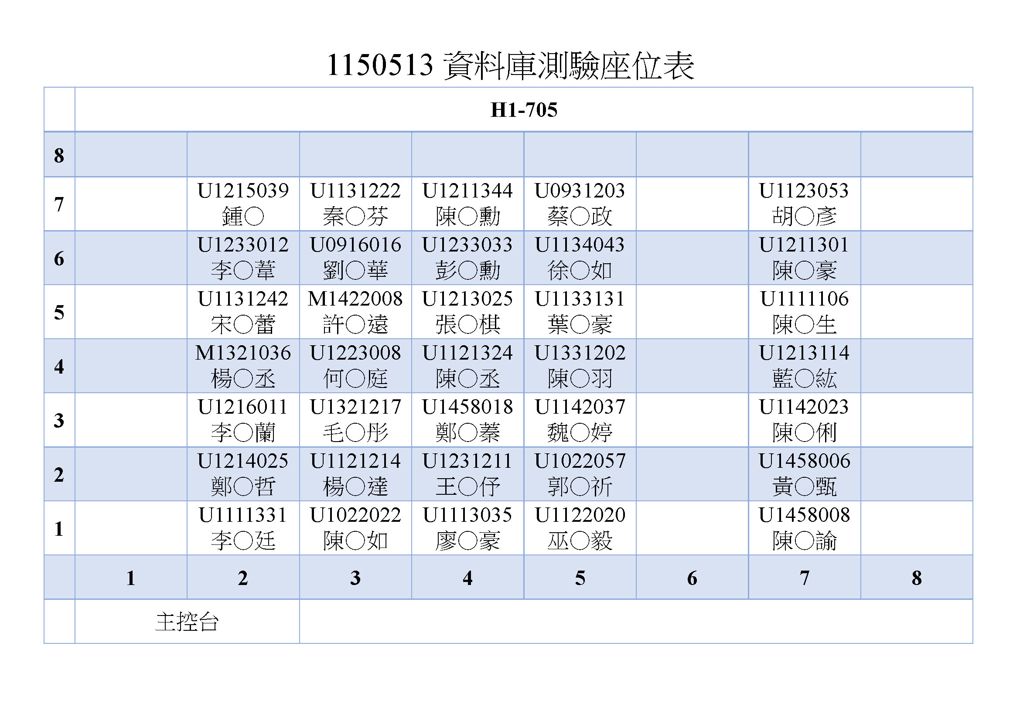Select seat cell U1211301 陳〇豪
The image size is (1020, 721).
tap(805, 258)
